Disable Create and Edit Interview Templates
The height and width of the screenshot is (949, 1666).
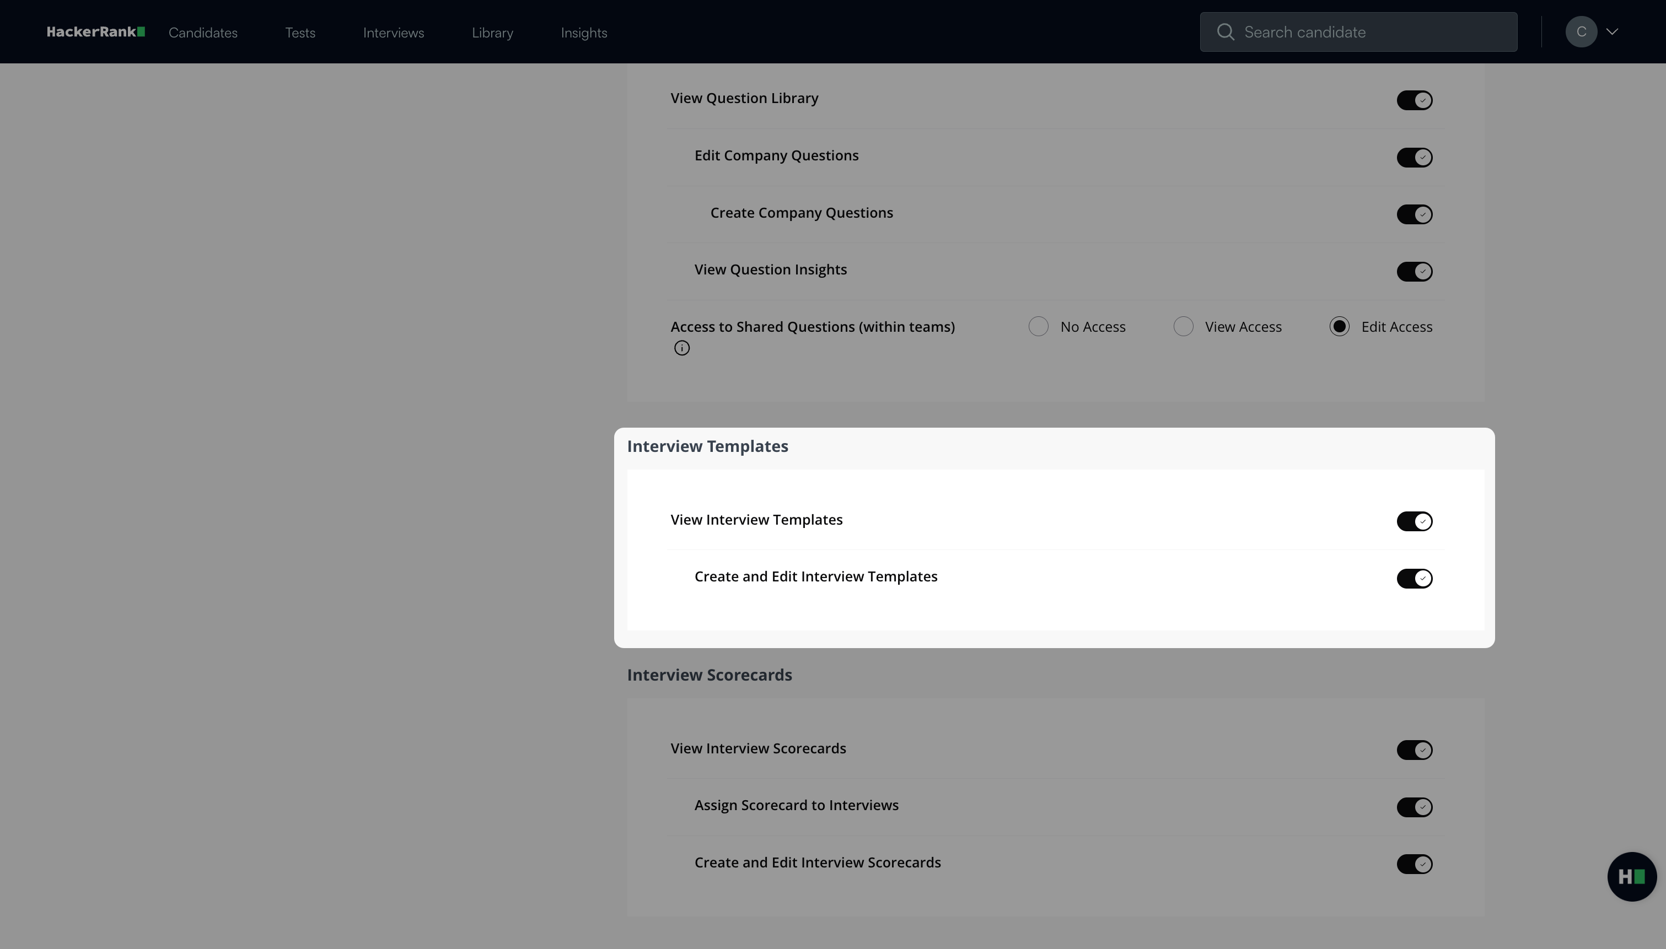pyautogui.click(x=1414, y=579)
